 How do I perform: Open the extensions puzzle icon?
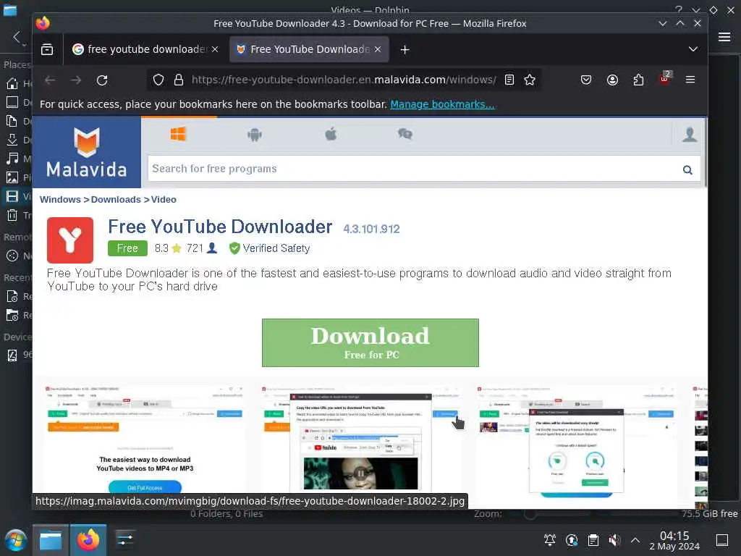click(638, 80)
